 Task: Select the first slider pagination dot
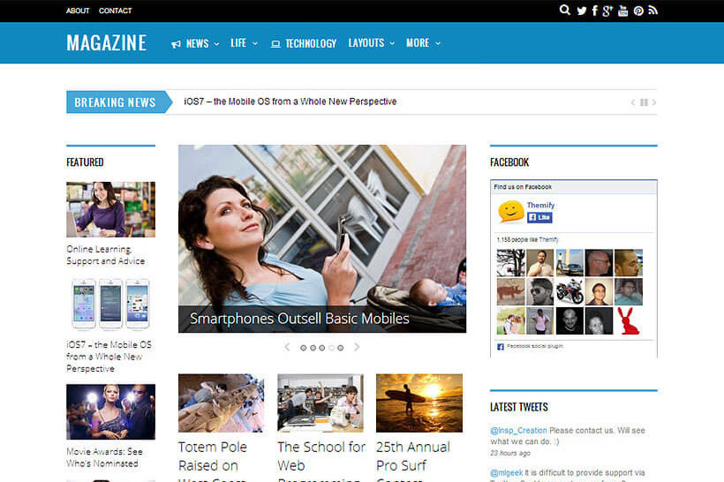[303, 348]
